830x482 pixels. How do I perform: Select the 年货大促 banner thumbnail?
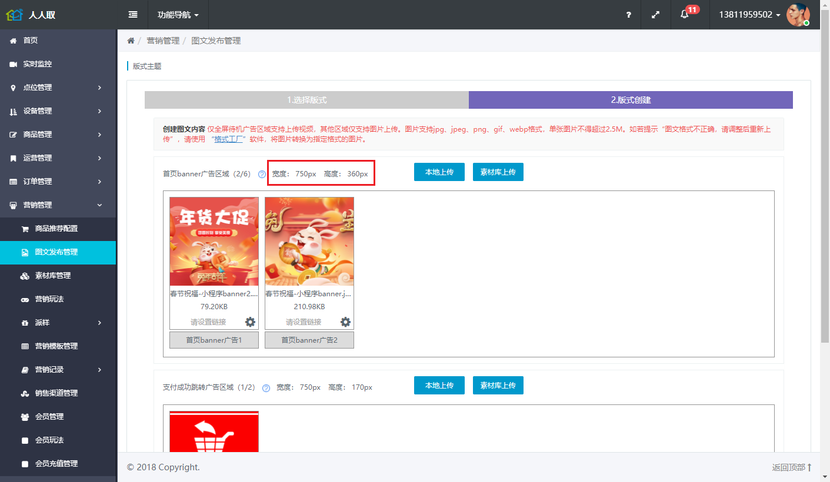click(x=214, y=241)
